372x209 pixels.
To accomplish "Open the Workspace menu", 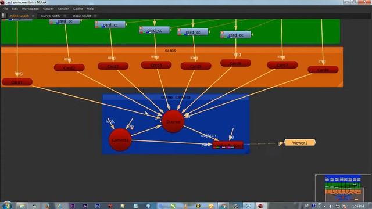I will (x=30, y=9).
